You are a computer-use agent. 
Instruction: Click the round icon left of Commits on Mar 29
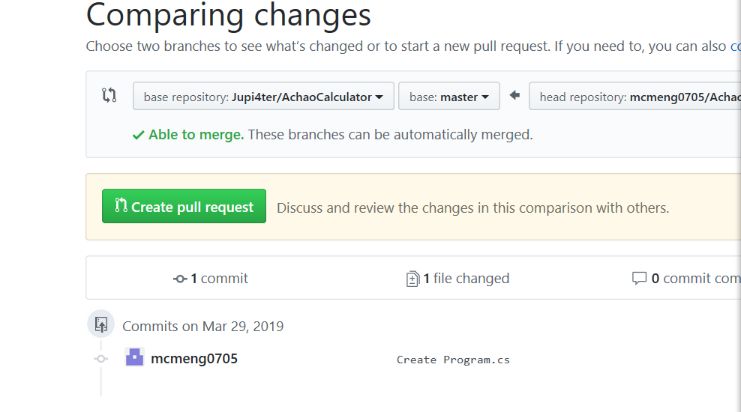(101, 324)
